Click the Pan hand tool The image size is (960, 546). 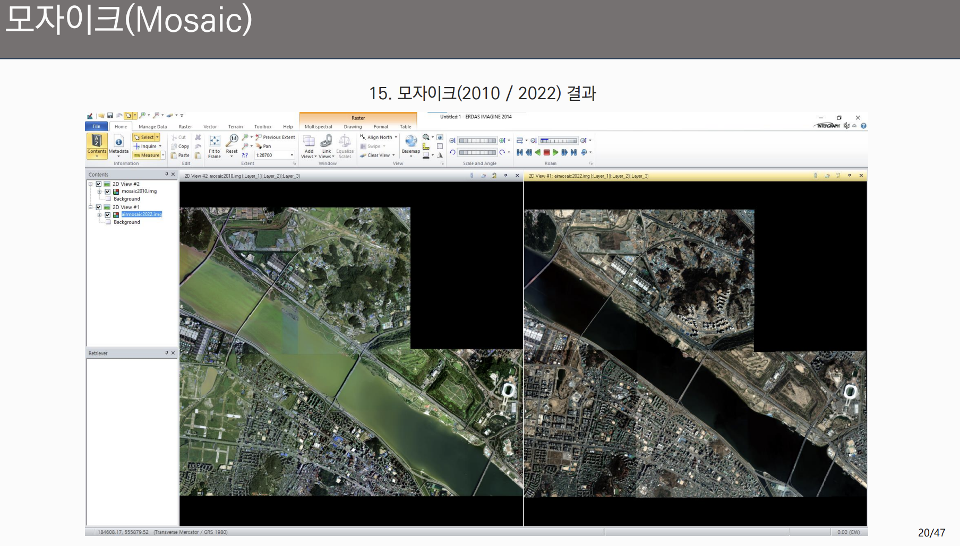coord(263,146)
